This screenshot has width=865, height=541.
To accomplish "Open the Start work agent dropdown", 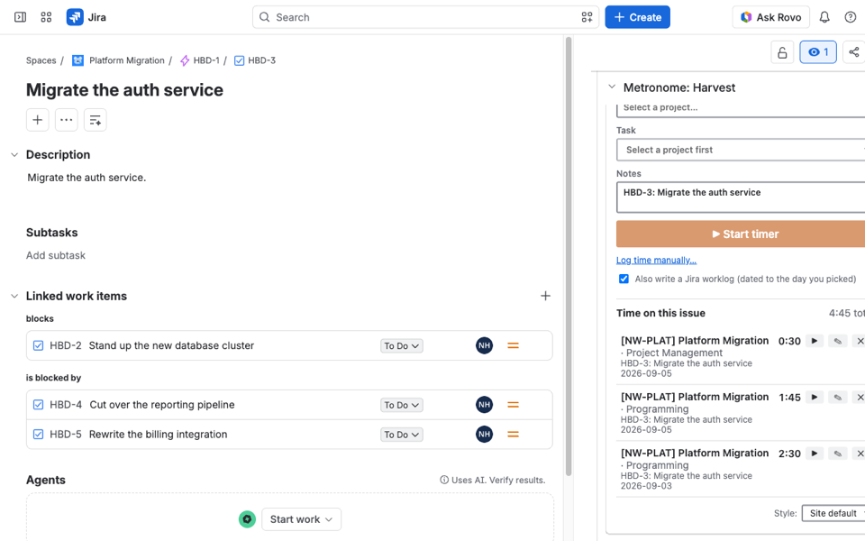I will 301,519.
